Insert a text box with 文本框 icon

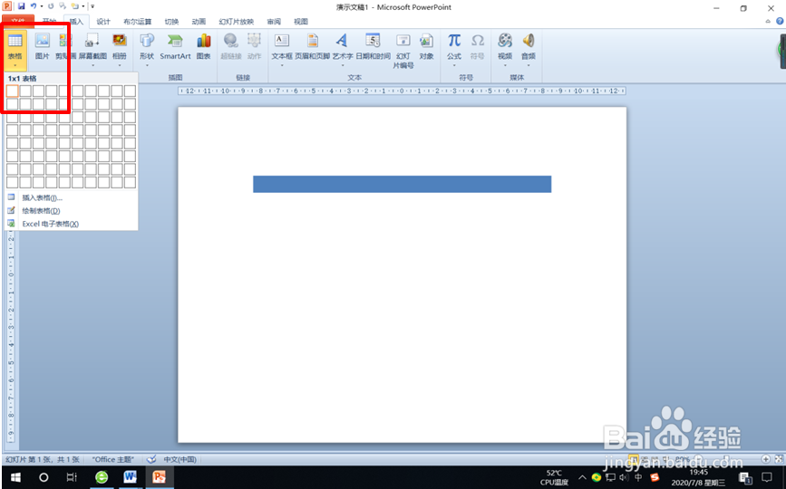[x=282, y=41]
